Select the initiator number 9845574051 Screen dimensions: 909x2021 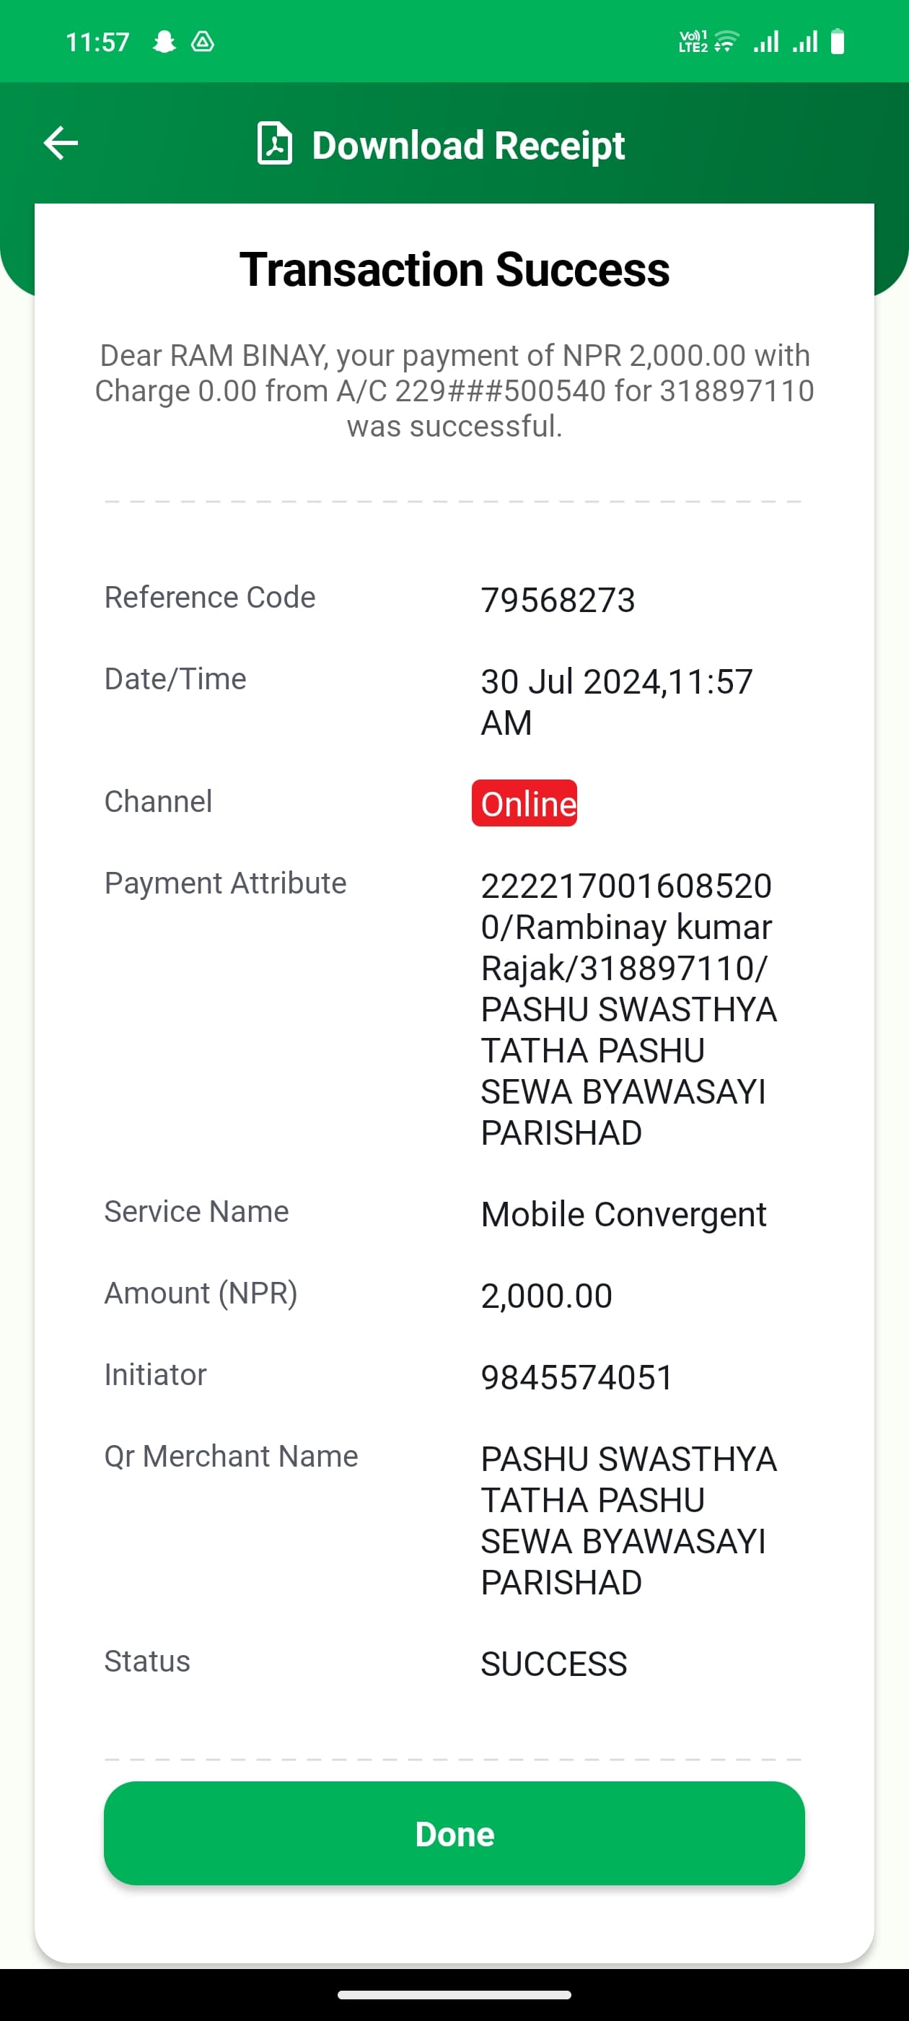point(577,1378)
